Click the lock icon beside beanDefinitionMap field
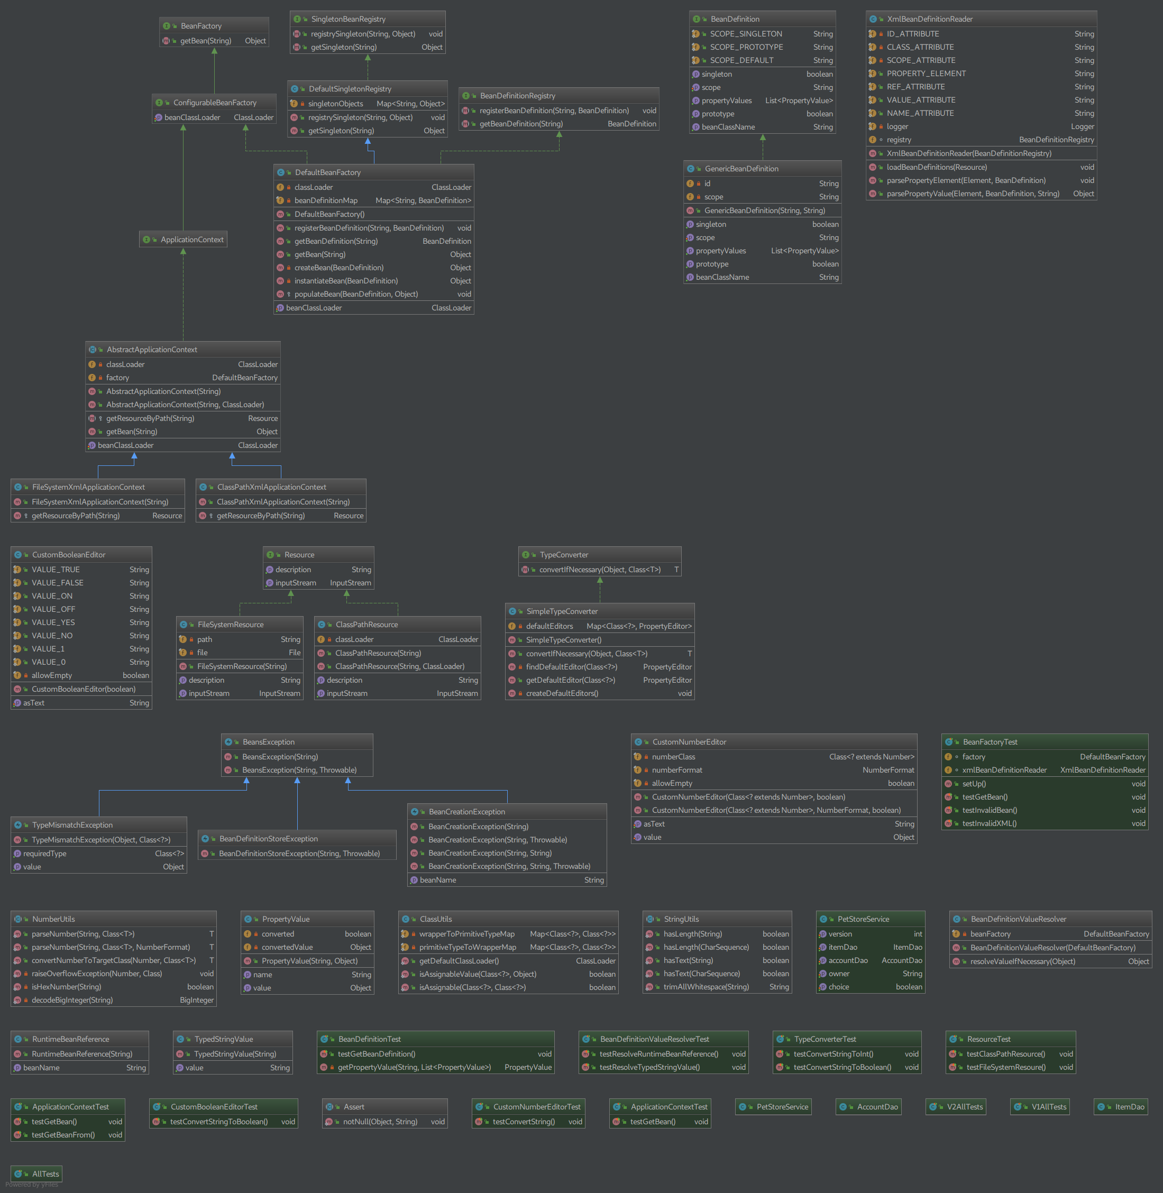Screen dimensions: 1163x1193 tap(289, 200)
